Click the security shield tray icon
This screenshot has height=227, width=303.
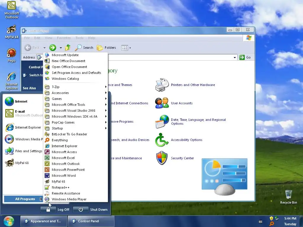[x=271, y=218]
